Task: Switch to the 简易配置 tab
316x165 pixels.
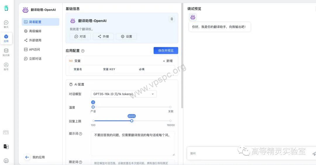Action: click(40, 22)
